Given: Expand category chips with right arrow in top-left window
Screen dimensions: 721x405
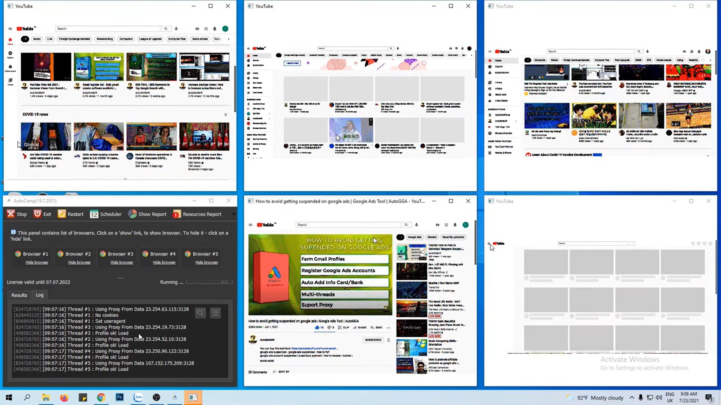Looking at the screenshot, I should (228, 39).
